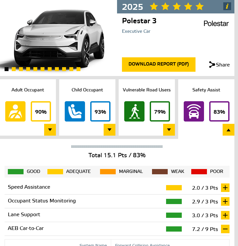Screen dimensions: 238x246
Task: Expand Adult Occupant details arrow
Action: tap(50, 130)
